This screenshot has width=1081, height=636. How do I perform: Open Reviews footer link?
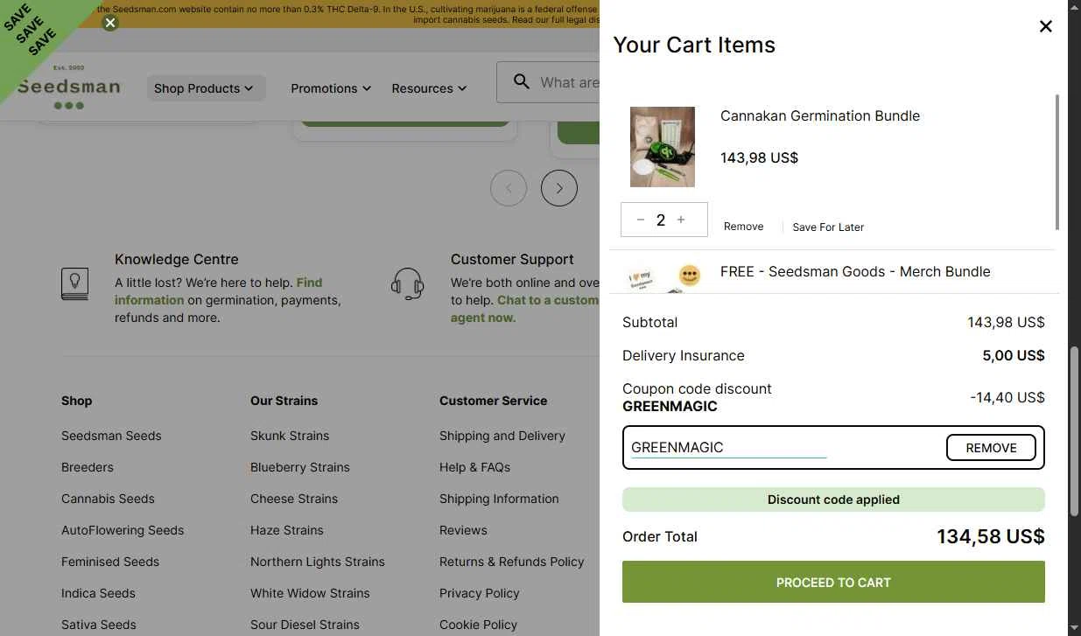tap(463, 530)
